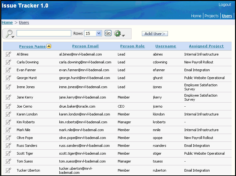The width and height of the screenshot is (236, 176).
Task: Edit Scott Tiger's user record
Action: point(8,153)
